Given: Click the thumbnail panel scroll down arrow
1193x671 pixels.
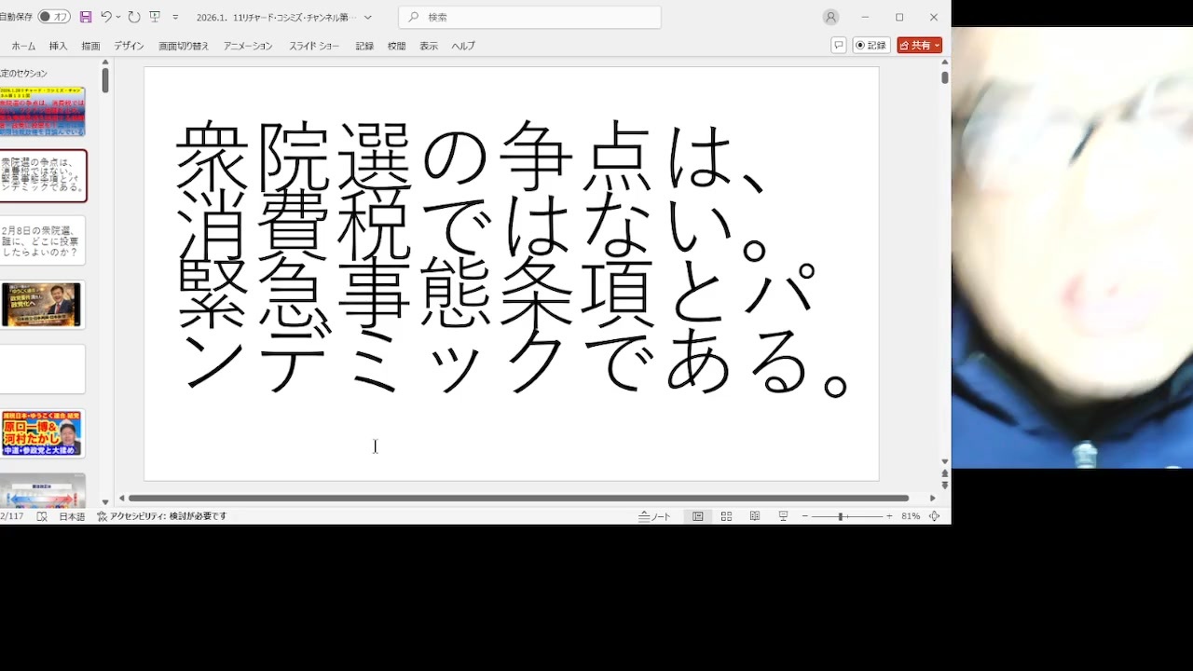Looking at the screenshot, I should click(105, 500).
